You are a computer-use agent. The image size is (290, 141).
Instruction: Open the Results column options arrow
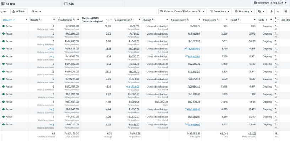click(54, 20)
